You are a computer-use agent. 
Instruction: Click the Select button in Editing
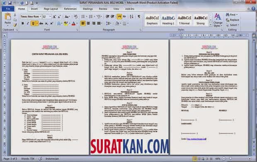tap(233, 25)
